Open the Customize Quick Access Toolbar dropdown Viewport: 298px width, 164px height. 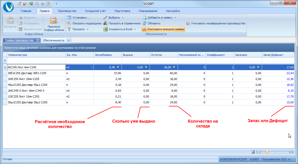[x=56, y=4]
